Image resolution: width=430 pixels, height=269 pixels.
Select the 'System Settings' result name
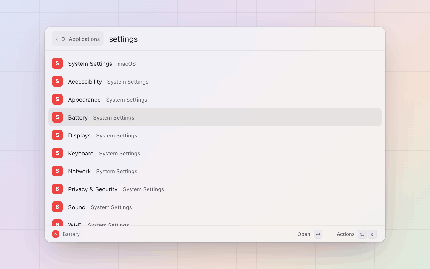point(90,64)
